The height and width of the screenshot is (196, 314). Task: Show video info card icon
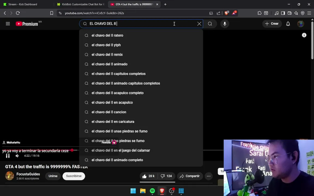click(x=304, y=35)
